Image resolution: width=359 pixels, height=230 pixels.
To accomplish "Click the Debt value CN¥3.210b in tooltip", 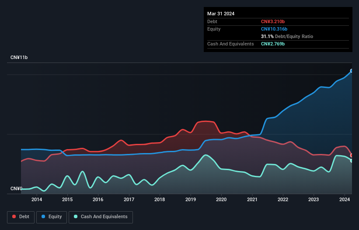I will point(273,21).
